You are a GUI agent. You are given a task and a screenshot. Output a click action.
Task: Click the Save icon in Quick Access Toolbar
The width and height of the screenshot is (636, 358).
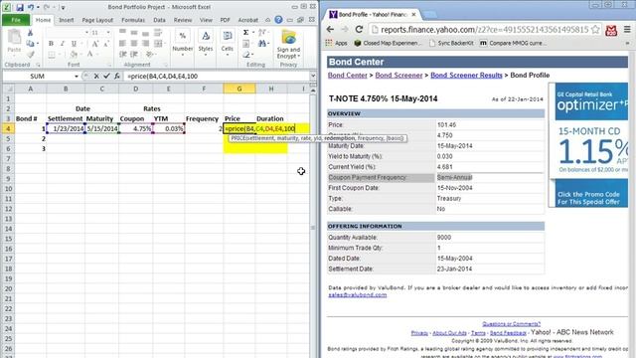coord(19,7)
